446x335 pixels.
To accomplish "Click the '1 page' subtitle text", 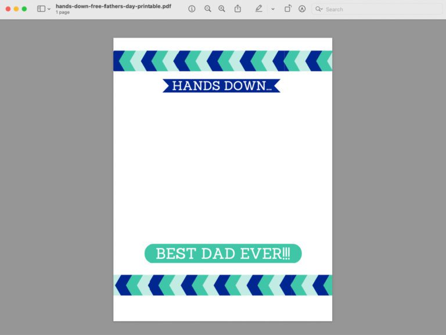I will (63, 12).
